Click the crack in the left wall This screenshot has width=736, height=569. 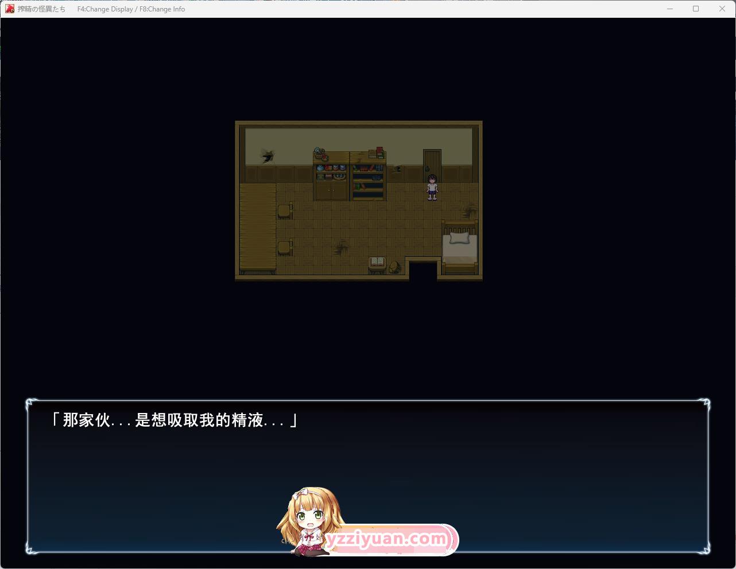268,155
